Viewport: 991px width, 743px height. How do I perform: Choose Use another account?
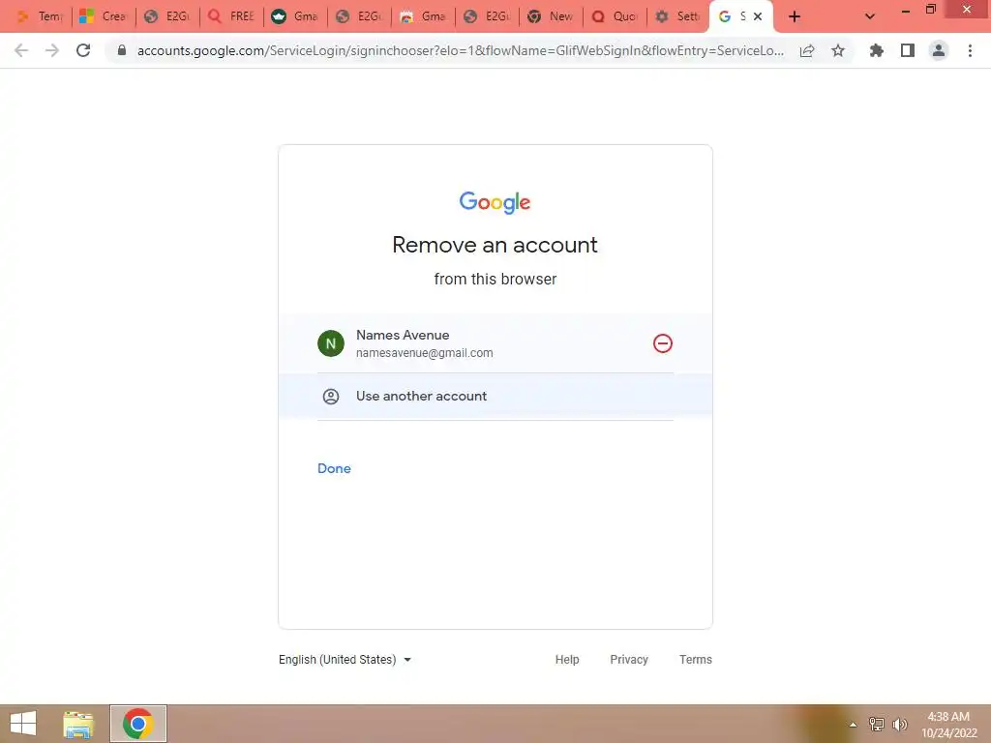click(495, 396)
